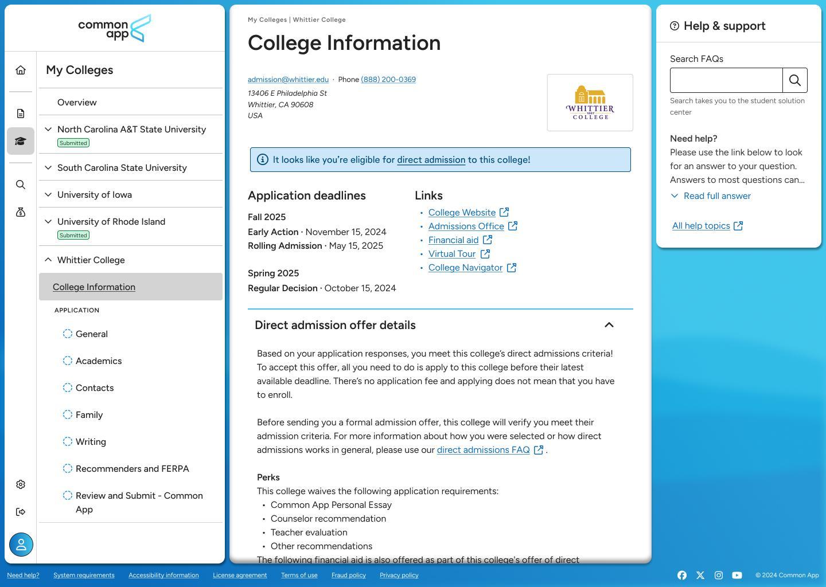Open the Common App document icon

point(21,114)
